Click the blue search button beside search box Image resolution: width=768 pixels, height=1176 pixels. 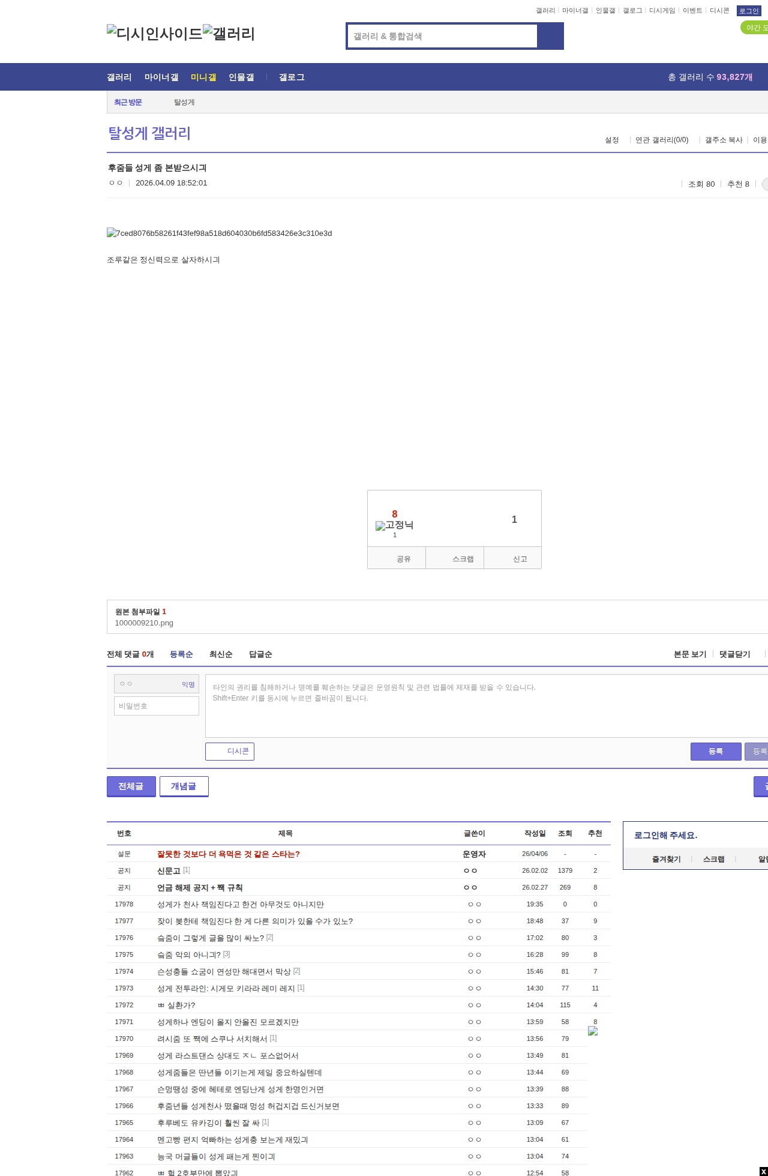(550, 36)
